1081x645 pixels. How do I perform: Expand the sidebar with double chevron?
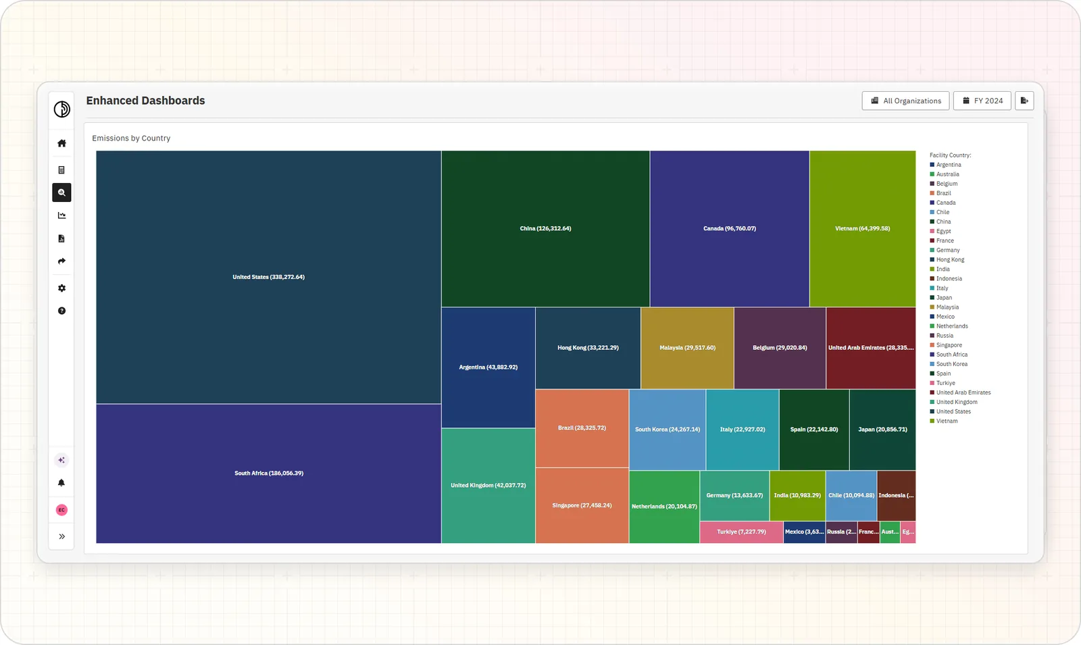pos(61,537)
